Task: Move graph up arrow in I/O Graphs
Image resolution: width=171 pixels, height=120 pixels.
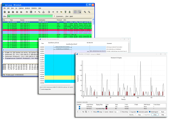Action: click(x=89, y=112)
